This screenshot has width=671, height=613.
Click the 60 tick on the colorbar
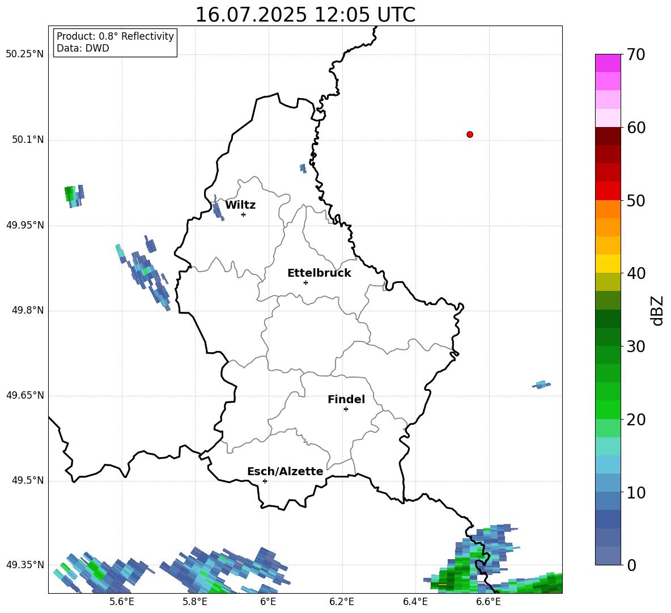636,128
